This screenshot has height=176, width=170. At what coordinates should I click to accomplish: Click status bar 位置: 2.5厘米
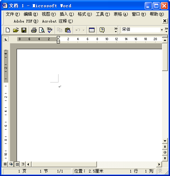pos(89,171)
